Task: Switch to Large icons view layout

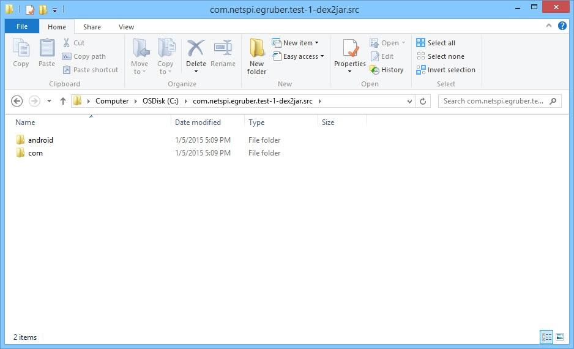Action: (x=560, y=337)
